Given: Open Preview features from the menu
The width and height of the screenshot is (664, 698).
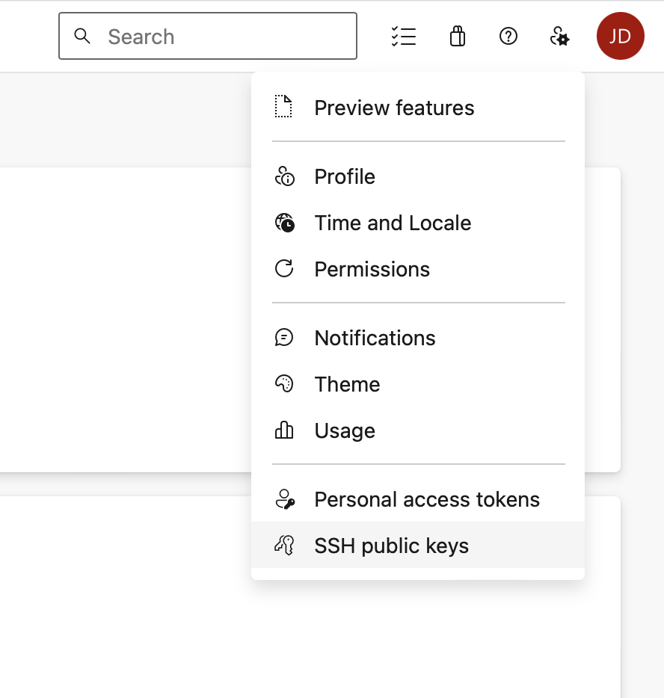Looking at the screenshot, I should coord(394,108).
